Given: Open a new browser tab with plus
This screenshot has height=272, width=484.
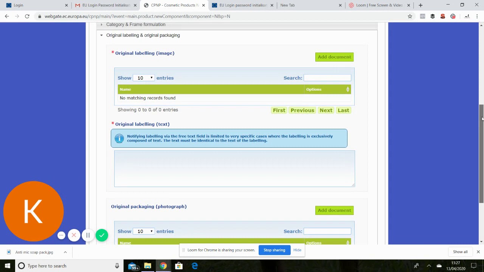Looking at the screenshot, I should [420, 5].
